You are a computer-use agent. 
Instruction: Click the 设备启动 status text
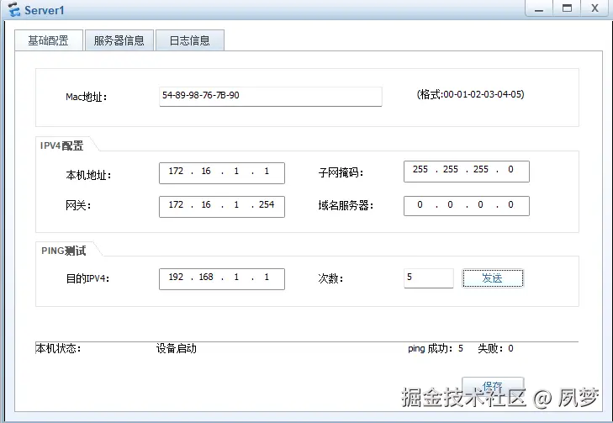pyautogui.click(x=177, y=348)
